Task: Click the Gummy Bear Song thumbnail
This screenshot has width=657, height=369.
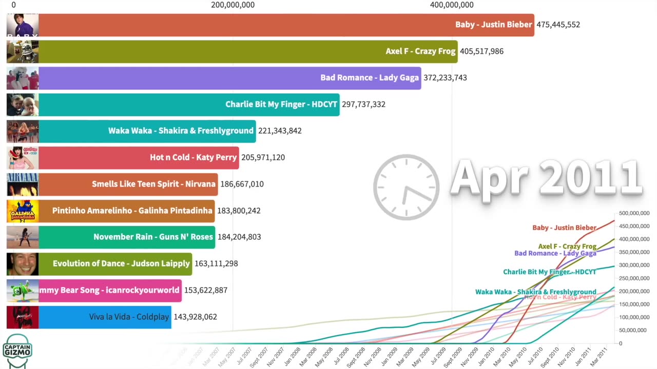Action: click(23, 291)
